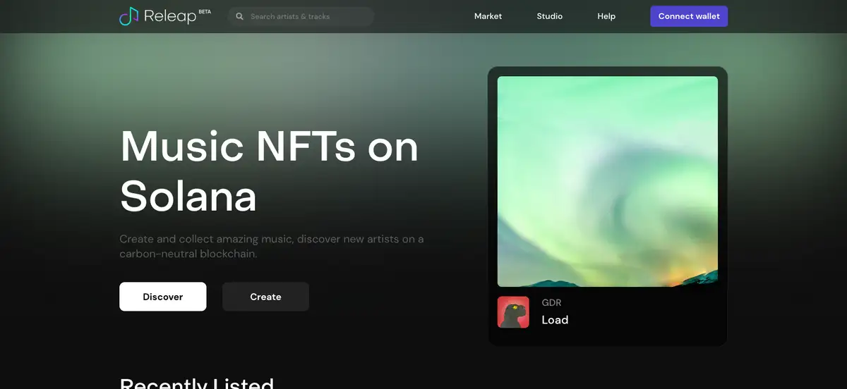The image size is (847, 389).
Task: Open the Help menu item
Action: click(606, 16)
